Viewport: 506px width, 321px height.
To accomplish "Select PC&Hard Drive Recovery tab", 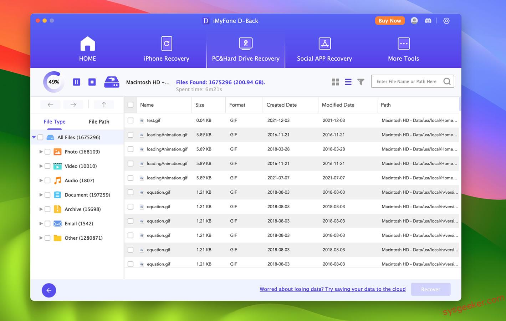I will (246, 49).
